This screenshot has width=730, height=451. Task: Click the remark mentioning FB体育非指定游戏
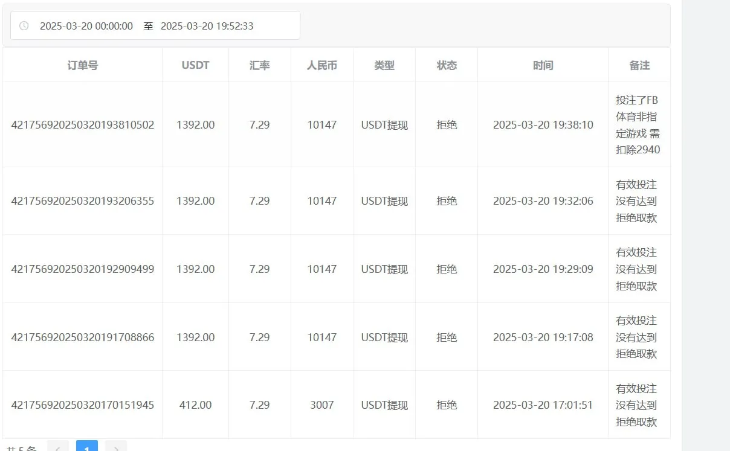(x=638, y=125)
